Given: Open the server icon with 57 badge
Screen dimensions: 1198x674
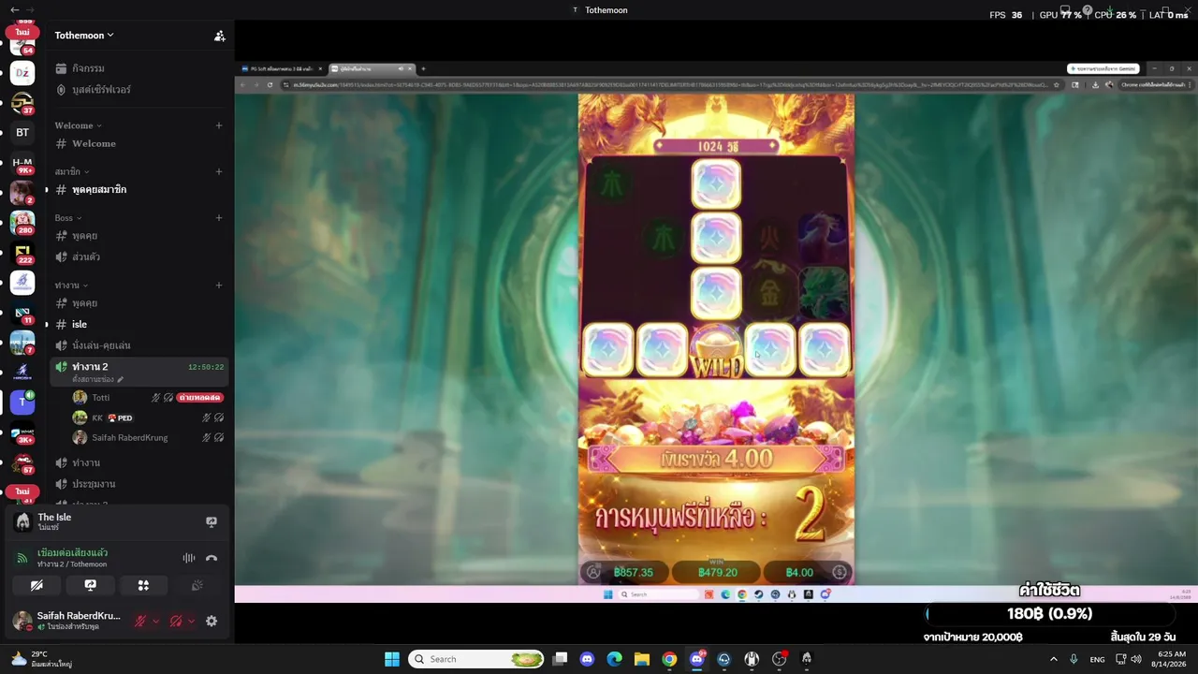Looking at the screenshot, I should point(22,462).
